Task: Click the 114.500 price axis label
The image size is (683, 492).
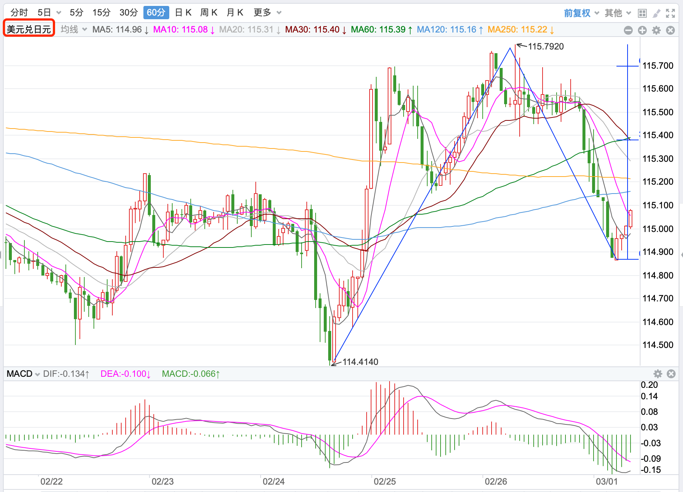Action: 658,345
